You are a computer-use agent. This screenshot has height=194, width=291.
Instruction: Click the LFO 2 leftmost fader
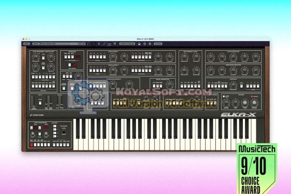point(33,101)
